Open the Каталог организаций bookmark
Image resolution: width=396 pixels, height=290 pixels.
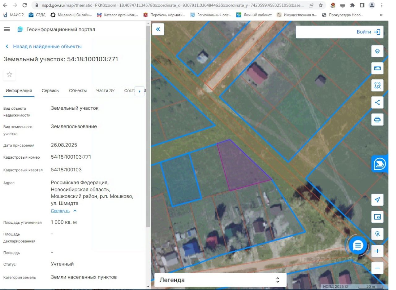coord(118,15)
